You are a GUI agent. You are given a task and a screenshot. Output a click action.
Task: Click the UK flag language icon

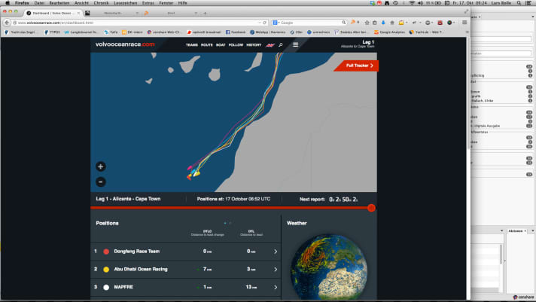click(270, 44)
